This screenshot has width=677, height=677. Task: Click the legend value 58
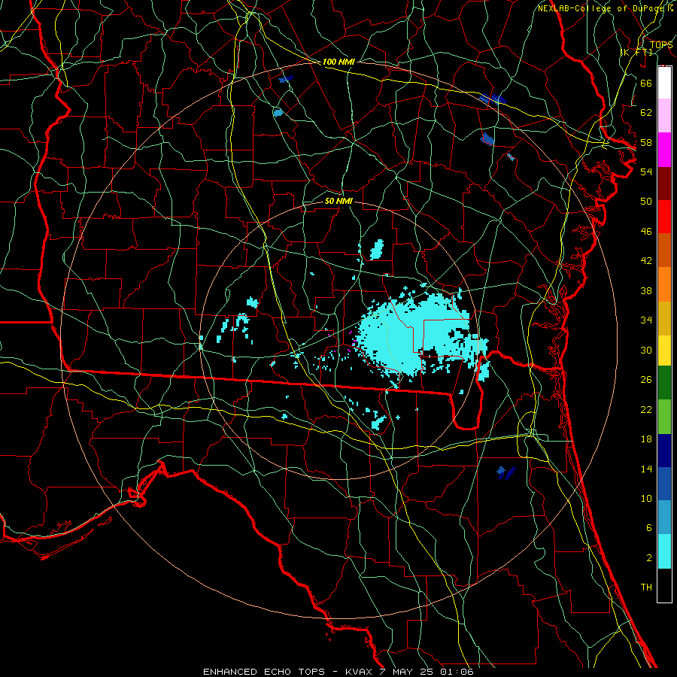point(646,142)
